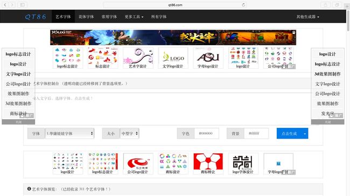Image resolution: width=350 pixels, height=196 pixels.
Task: Click 公司logo设计 in left sidebar ad
Action: (x=18, y=84)
